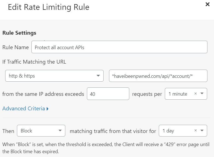Click the arrow on the Block action dropdown
214x157 pixels.
[60, 131]
